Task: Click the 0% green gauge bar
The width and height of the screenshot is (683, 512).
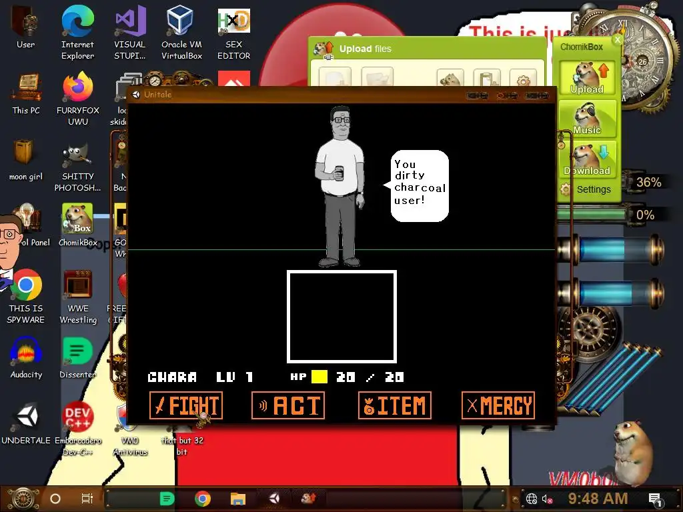Action: [592, 215]
